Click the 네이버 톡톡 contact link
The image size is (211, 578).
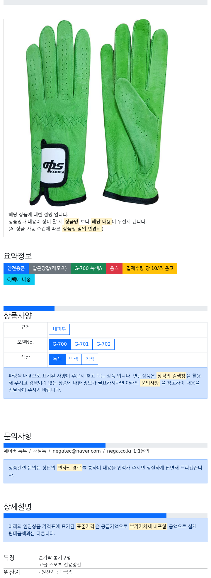[x=15, y=451]
